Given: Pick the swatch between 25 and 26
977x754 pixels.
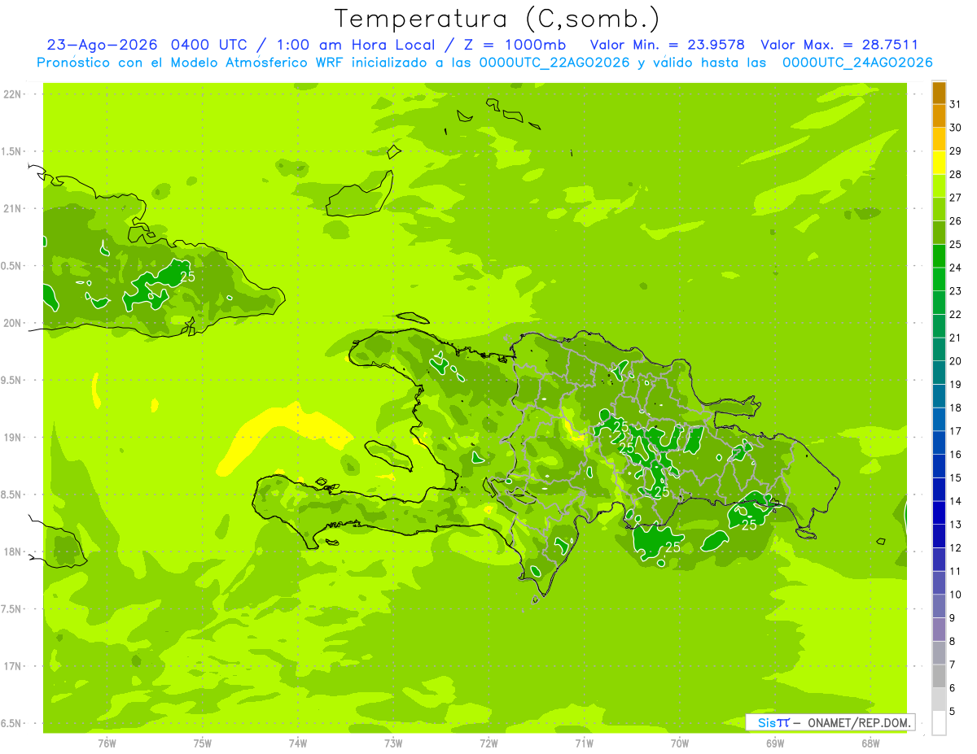Looking at the screenshot, I should pos(939,233).
